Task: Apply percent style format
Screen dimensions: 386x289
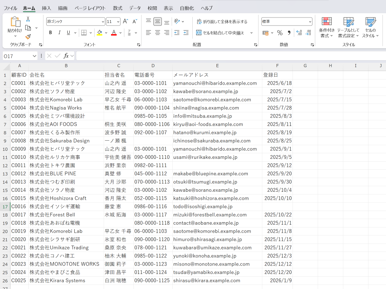Action: 280,33
